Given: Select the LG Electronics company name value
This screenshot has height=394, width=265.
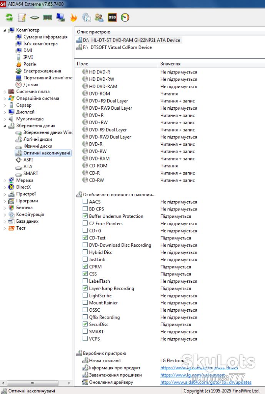Looking at the screenshot, I should (x=174, y=360).
